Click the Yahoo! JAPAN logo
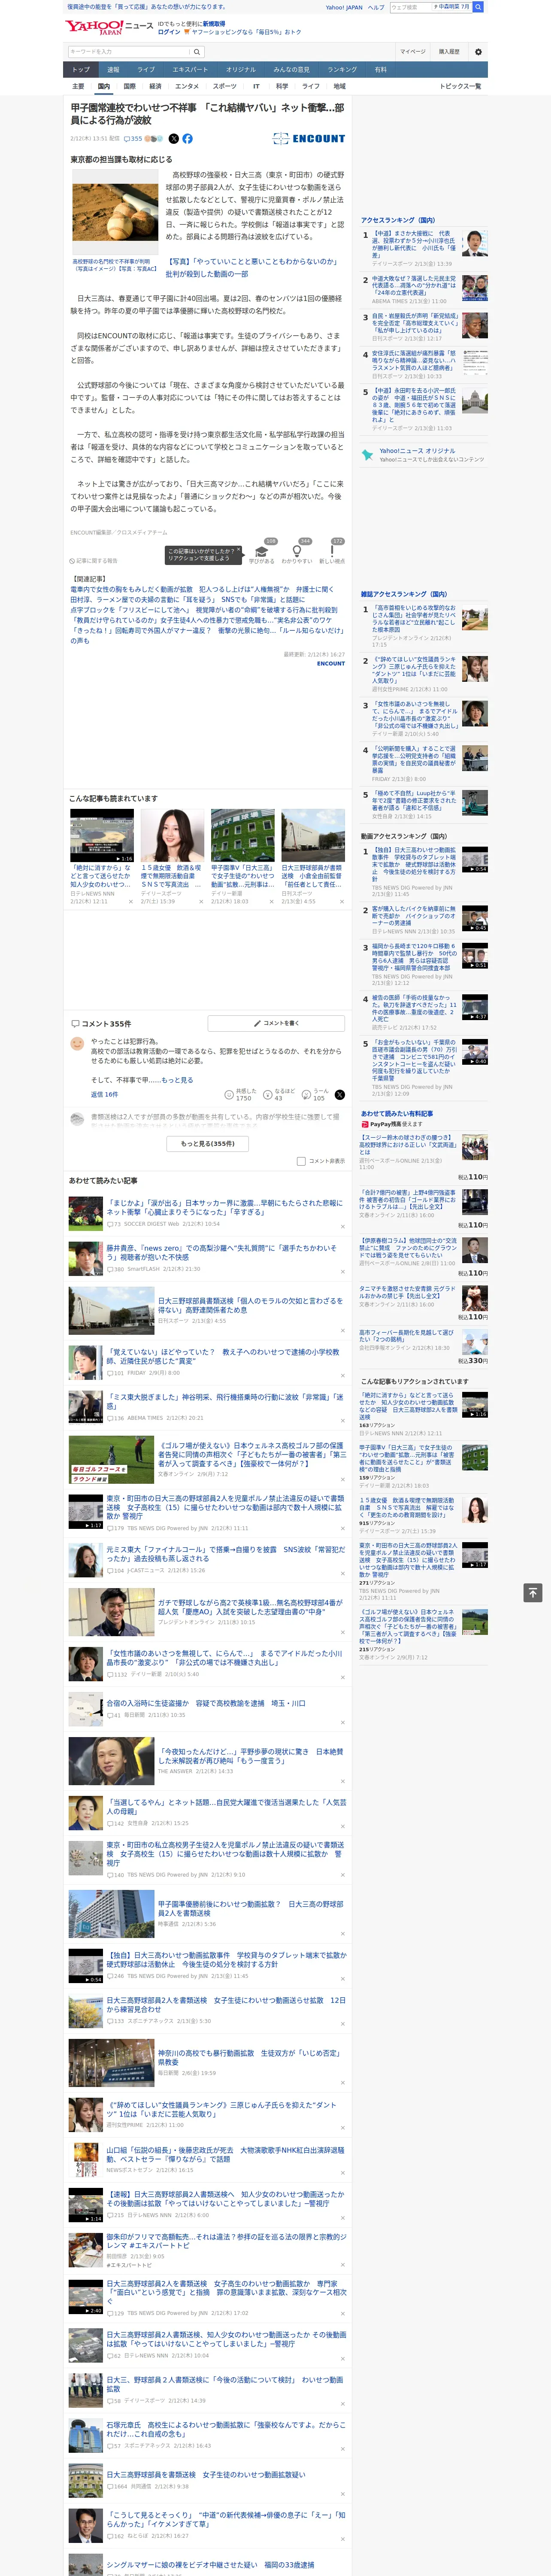 tap(94, 27)
